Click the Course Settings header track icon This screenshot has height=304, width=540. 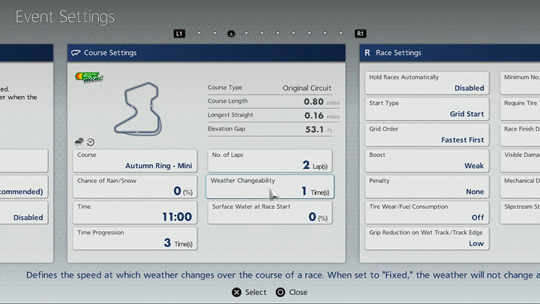(x=76, y=53)
